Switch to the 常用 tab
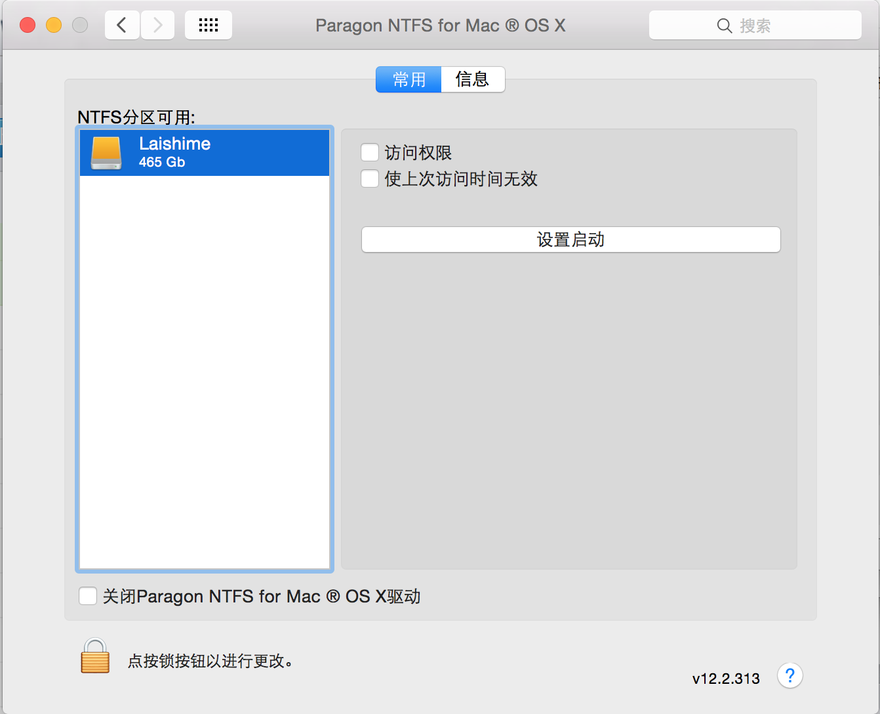This screenshot has width=880, height=714. pyautogui.click(x=409, y=79)
